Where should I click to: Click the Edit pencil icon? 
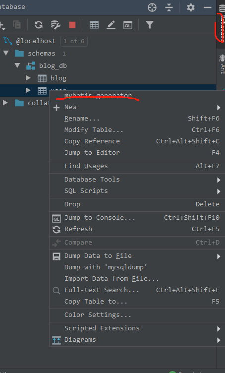111,25
